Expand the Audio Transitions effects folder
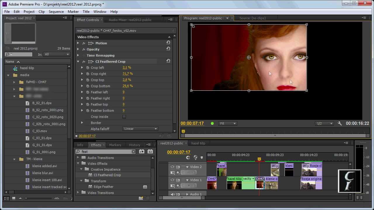Viewport: 374px width, 210px height. pyautogui.click(x=78, y=158)
